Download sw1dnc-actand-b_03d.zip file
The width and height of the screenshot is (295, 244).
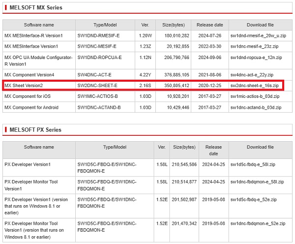[x=256, y=107]
